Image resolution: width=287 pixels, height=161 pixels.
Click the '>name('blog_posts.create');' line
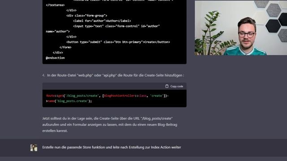[x=69, y=101]
